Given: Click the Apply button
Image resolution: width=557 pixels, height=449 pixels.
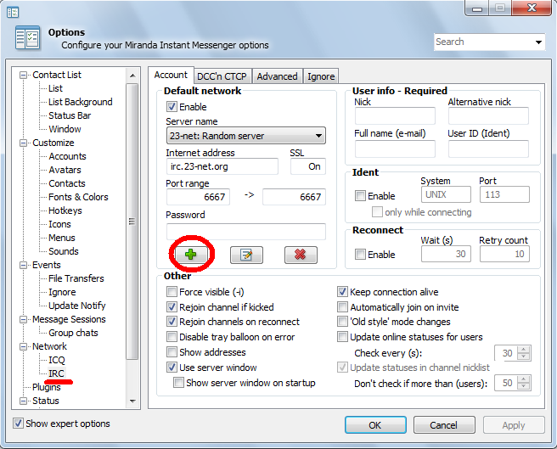Looking at the screenshot, I should (514, 425).
